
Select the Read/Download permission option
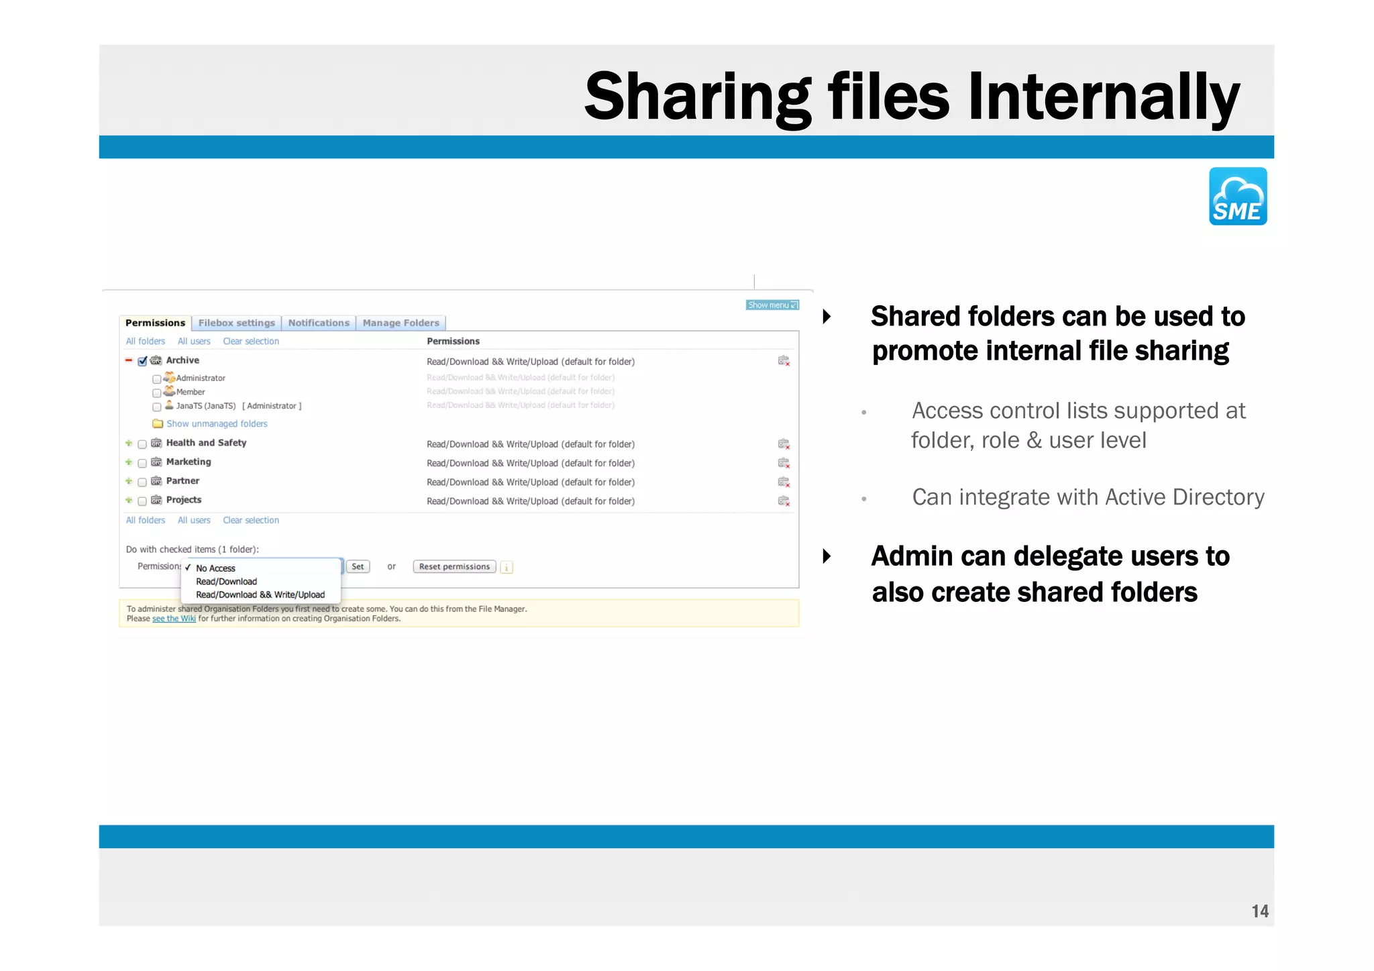(x=262, y=582)
